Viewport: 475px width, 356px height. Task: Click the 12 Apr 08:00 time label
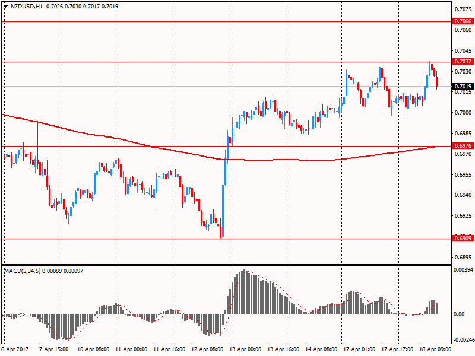pos(207,349)
